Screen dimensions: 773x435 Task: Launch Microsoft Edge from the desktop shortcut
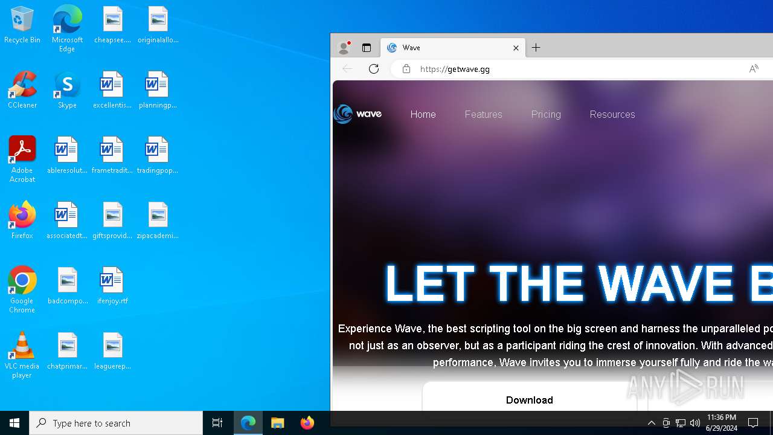pyautogui.click(x=67, y=28)
